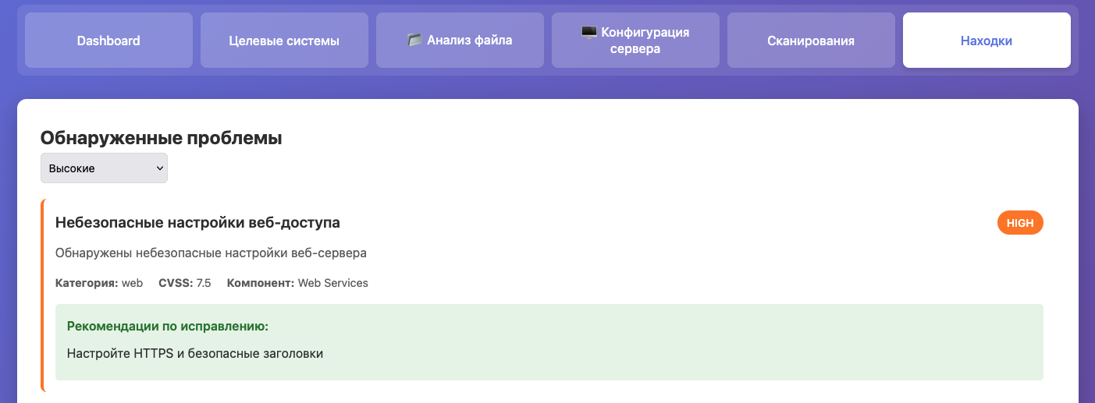
Task: Click the Рекомендации по исправлению heading
Action: click(x=168, y=326)
